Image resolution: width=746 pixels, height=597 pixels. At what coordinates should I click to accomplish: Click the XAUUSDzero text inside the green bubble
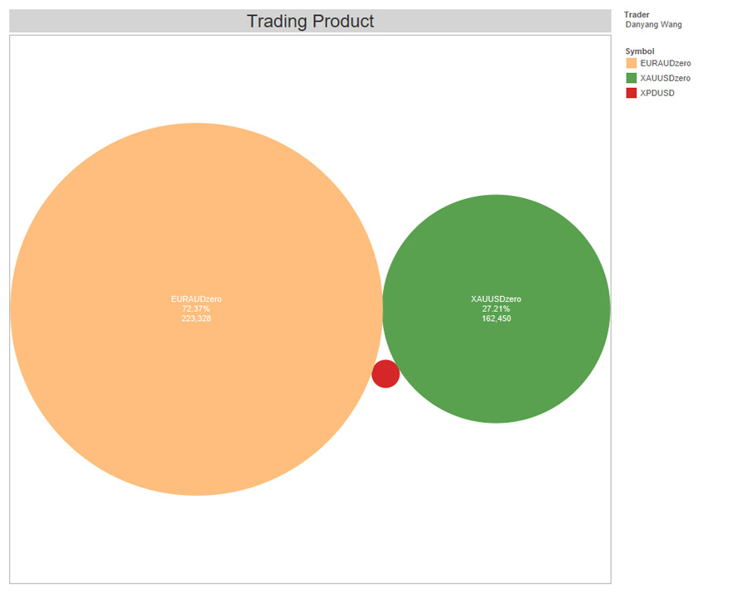click(x=496, y=298)
